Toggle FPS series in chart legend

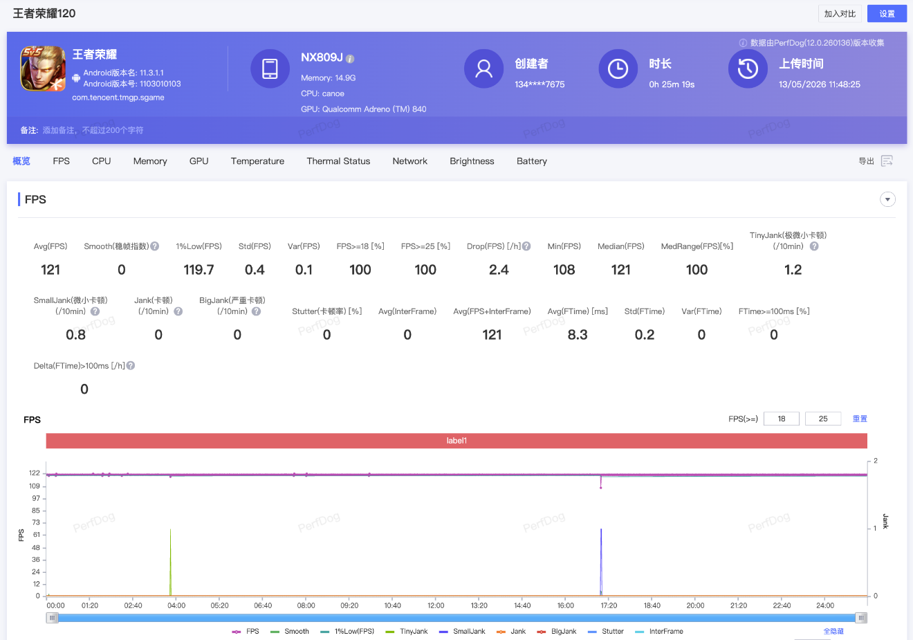(246, 632)
